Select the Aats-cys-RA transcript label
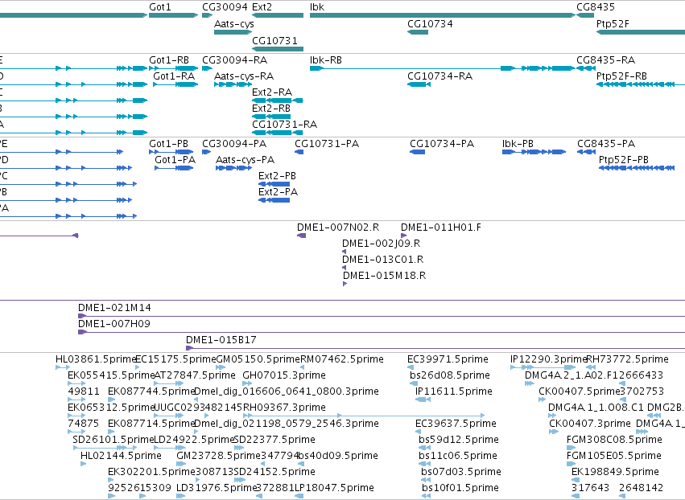 click(x=244, y=76)
